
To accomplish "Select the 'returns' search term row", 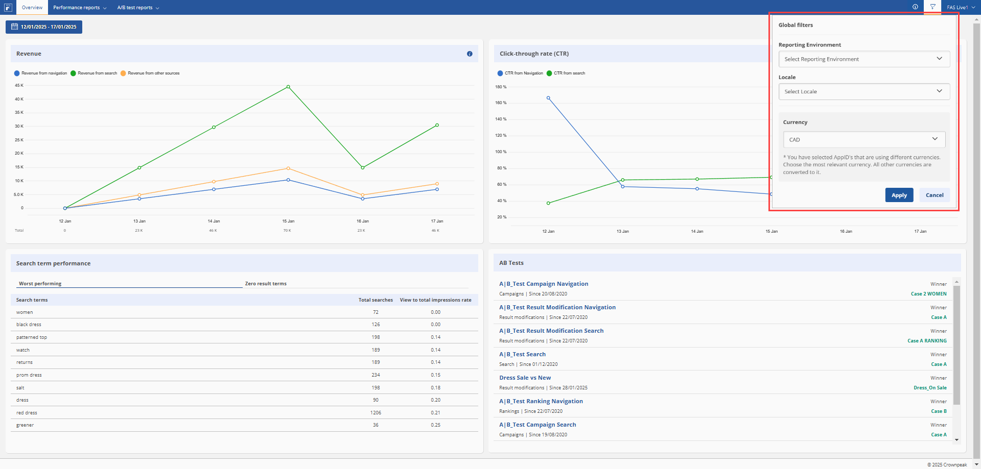I will click(x=244, y=362).
